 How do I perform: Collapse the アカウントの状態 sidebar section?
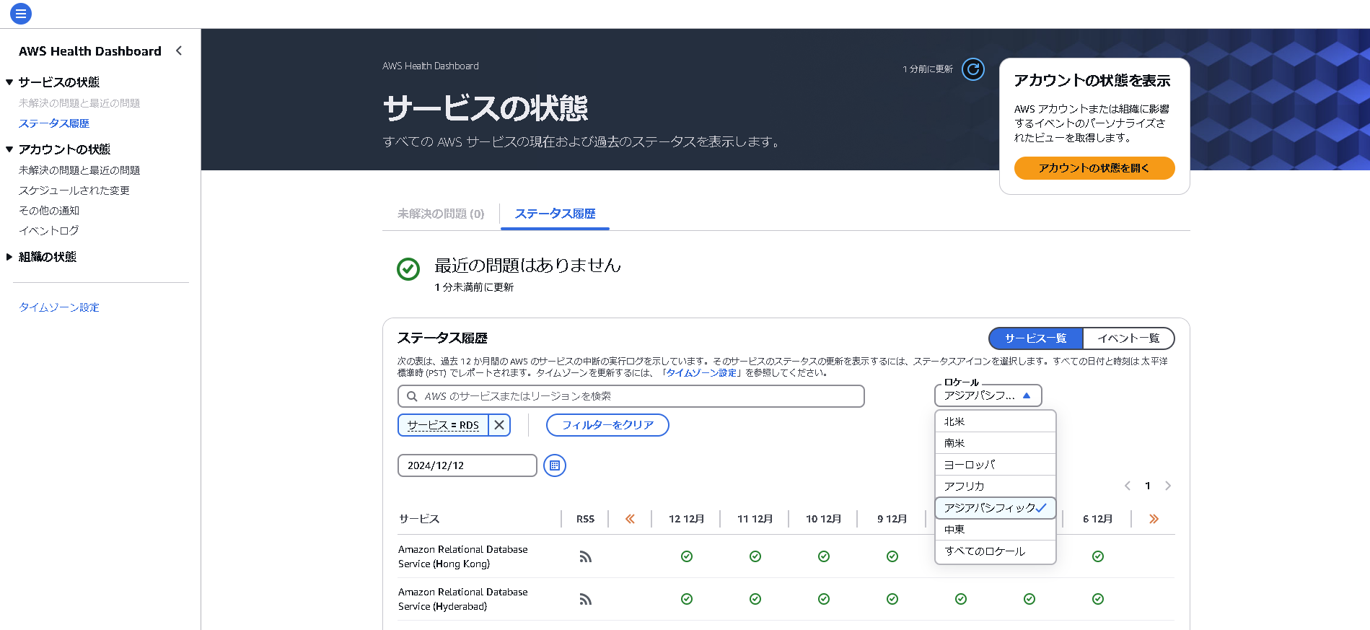click(9, 149)
